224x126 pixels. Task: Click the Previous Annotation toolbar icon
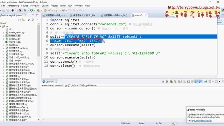point(63,10)
